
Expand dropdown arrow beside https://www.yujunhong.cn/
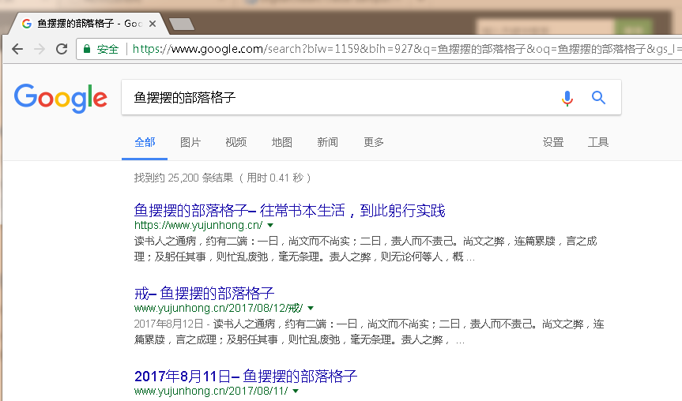coord(271,225)
